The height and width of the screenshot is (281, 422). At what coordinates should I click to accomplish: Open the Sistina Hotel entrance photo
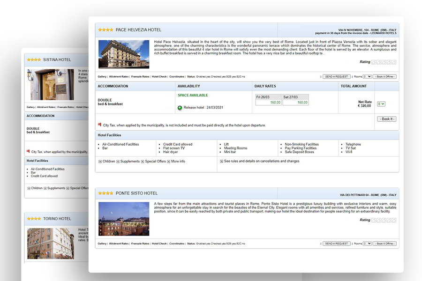coord(50,84)
